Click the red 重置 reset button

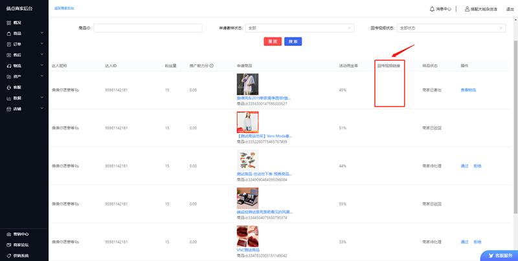pos(273,41)
